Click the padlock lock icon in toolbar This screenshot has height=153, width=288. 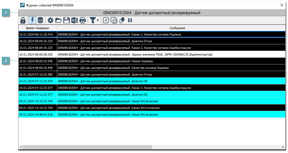point(23,20)
